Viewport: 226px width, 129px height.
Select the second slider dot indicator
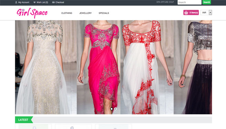pyautogui.click(x=116, y=109)
